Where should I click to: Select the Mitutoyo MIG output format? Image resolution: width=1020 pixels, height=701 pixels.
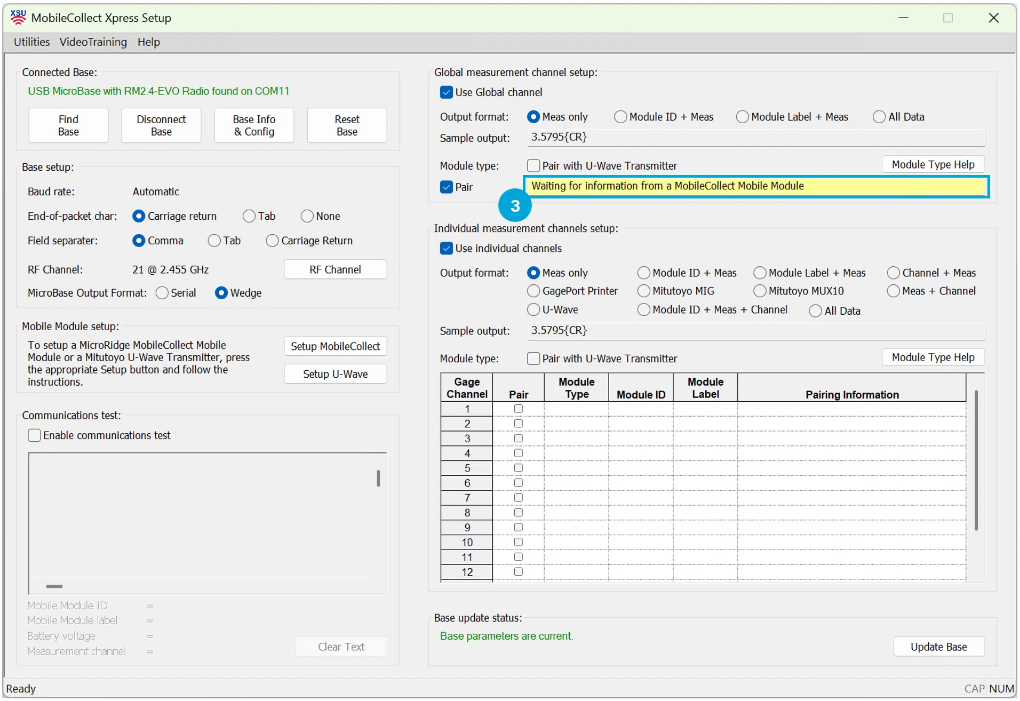point(644,291)
